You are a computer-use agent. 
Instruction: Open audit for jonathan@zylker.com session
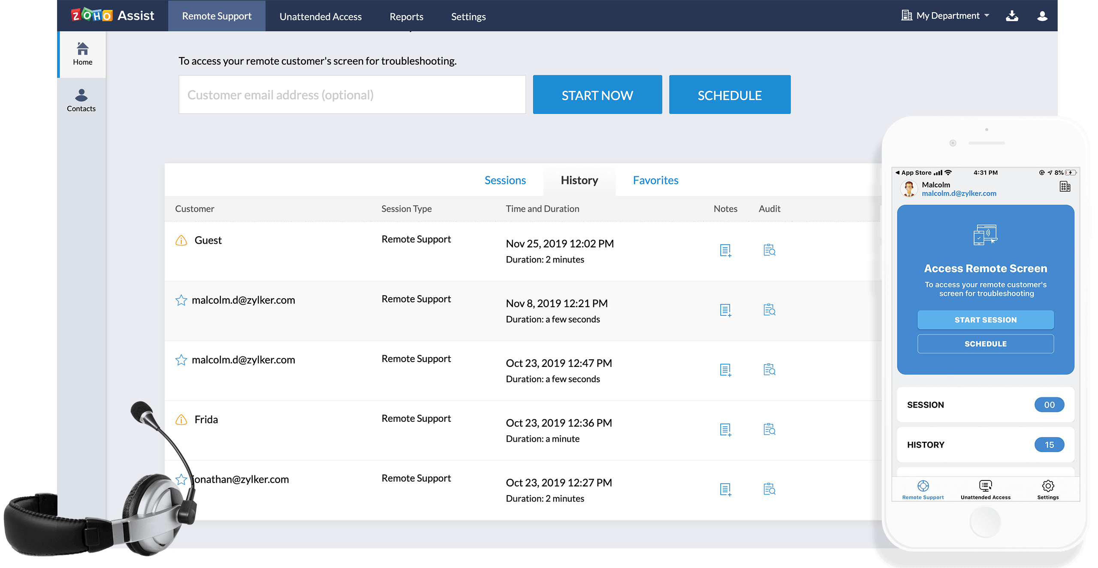[769, 489]
